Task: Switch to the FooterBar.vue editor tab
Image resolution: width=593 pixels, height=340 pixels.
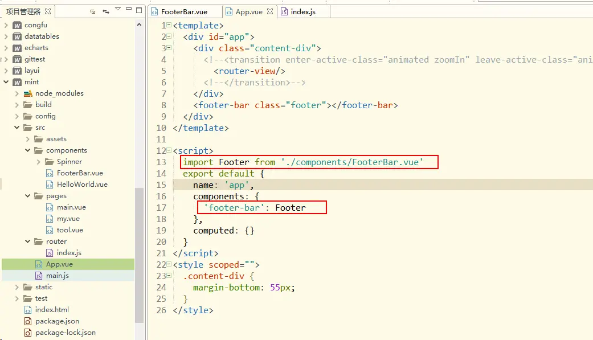Action: click(184, 12)
